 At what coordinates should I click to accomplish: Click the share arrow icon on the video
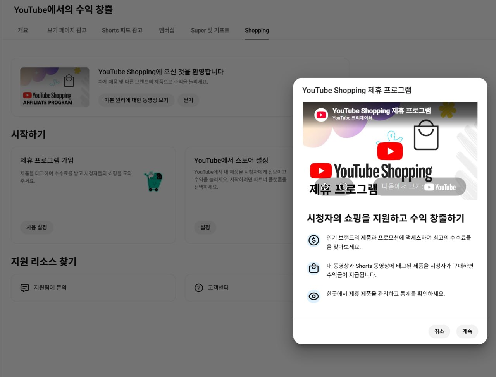pos(325,187)
